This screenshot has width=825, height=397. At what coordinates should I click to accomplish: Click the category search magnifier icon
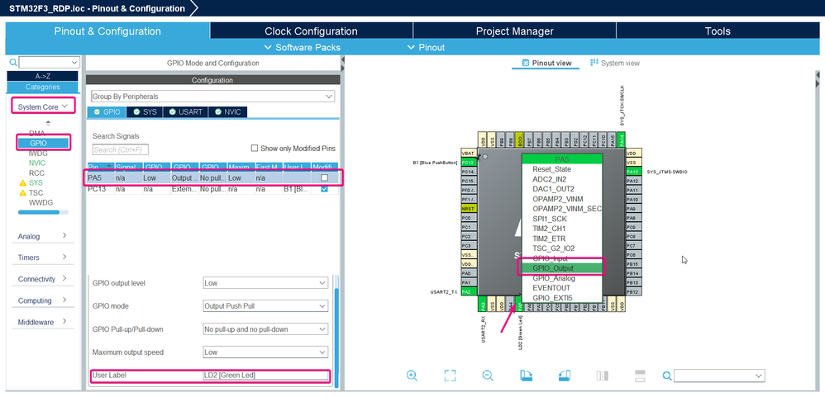pyautogui.click(x=13, y=63)
